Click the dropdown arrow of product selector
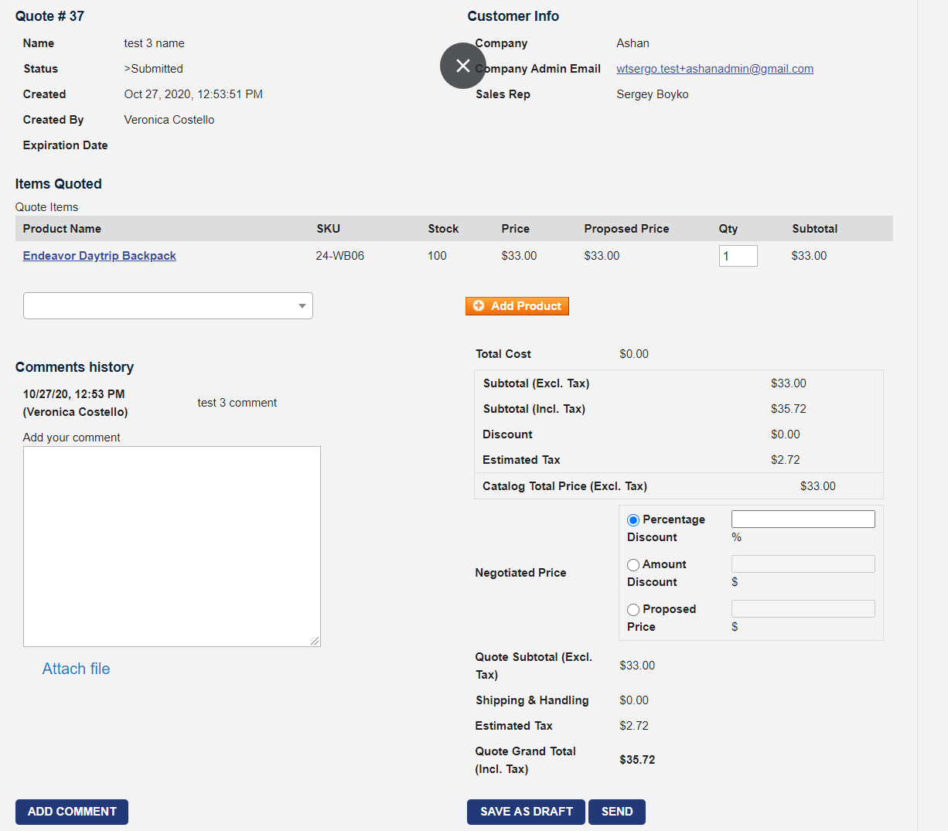This screenshot has height=831, width=948. 302,306
